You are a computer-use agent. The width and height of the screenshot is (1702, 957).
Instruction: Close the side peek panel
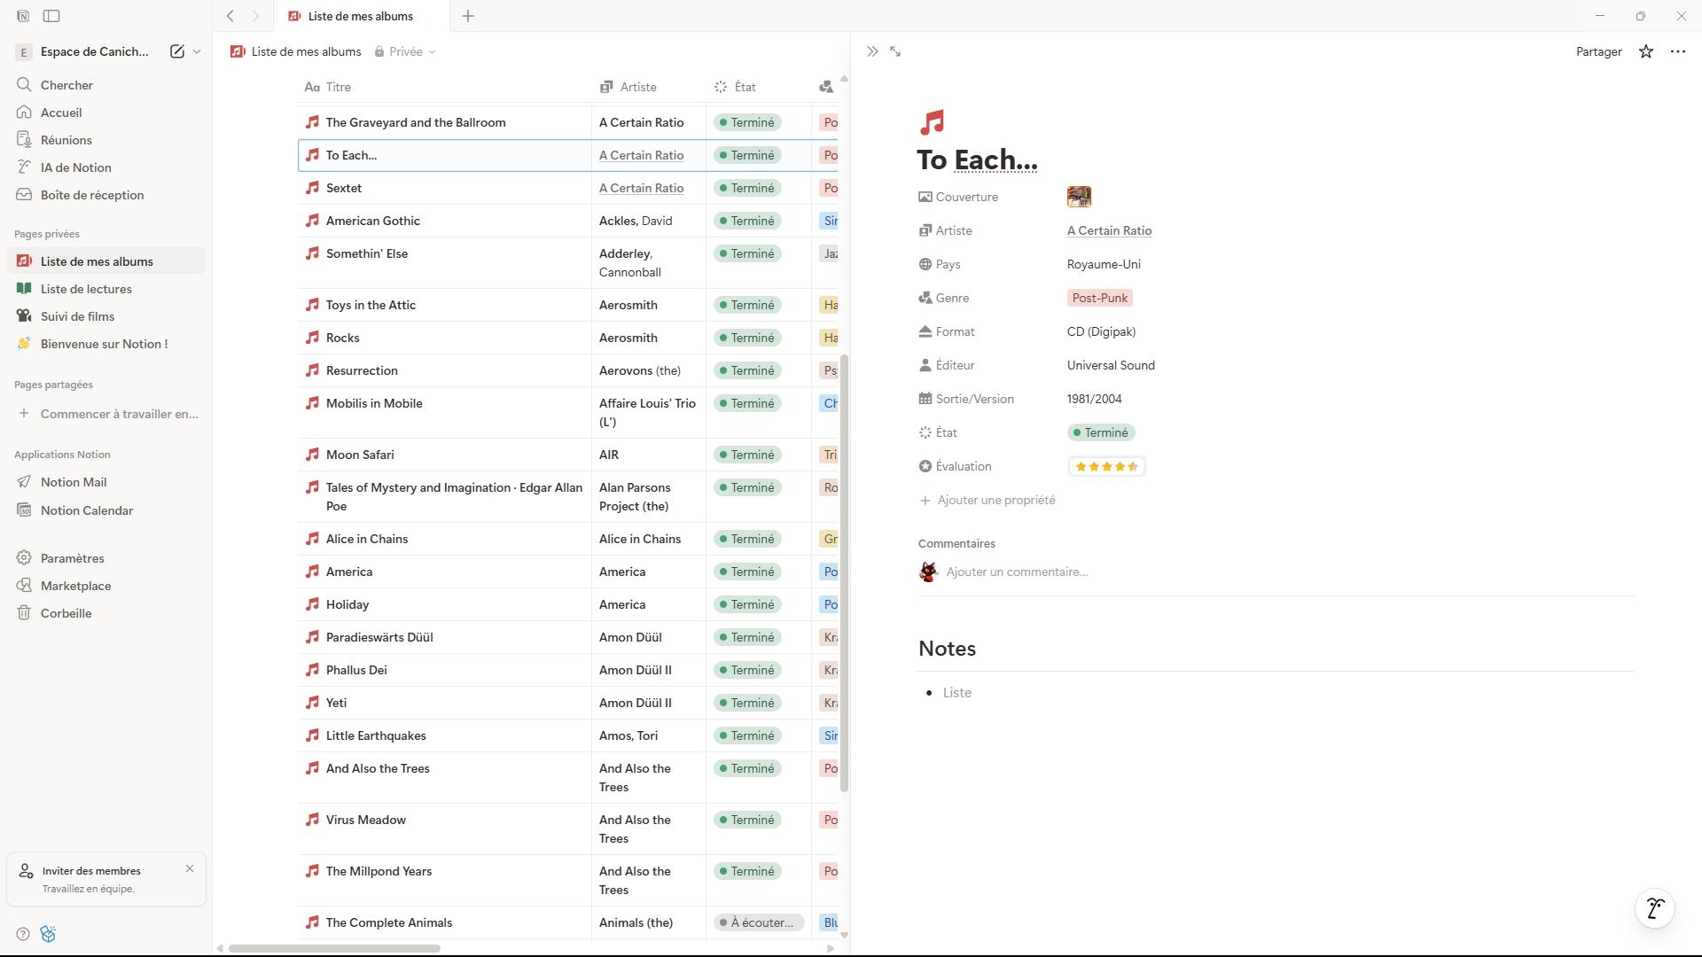(x=872, y=51)
